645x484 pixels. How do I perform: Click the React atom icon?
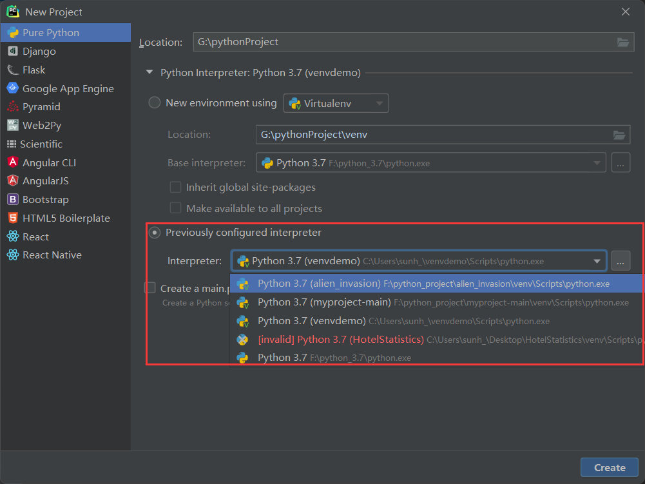coord(13,237)
